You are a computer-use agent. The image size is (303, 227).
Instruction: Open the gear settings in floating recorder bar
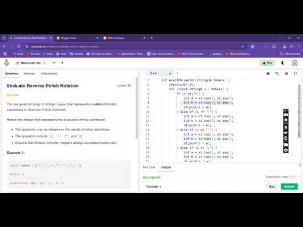pos(286,150)
